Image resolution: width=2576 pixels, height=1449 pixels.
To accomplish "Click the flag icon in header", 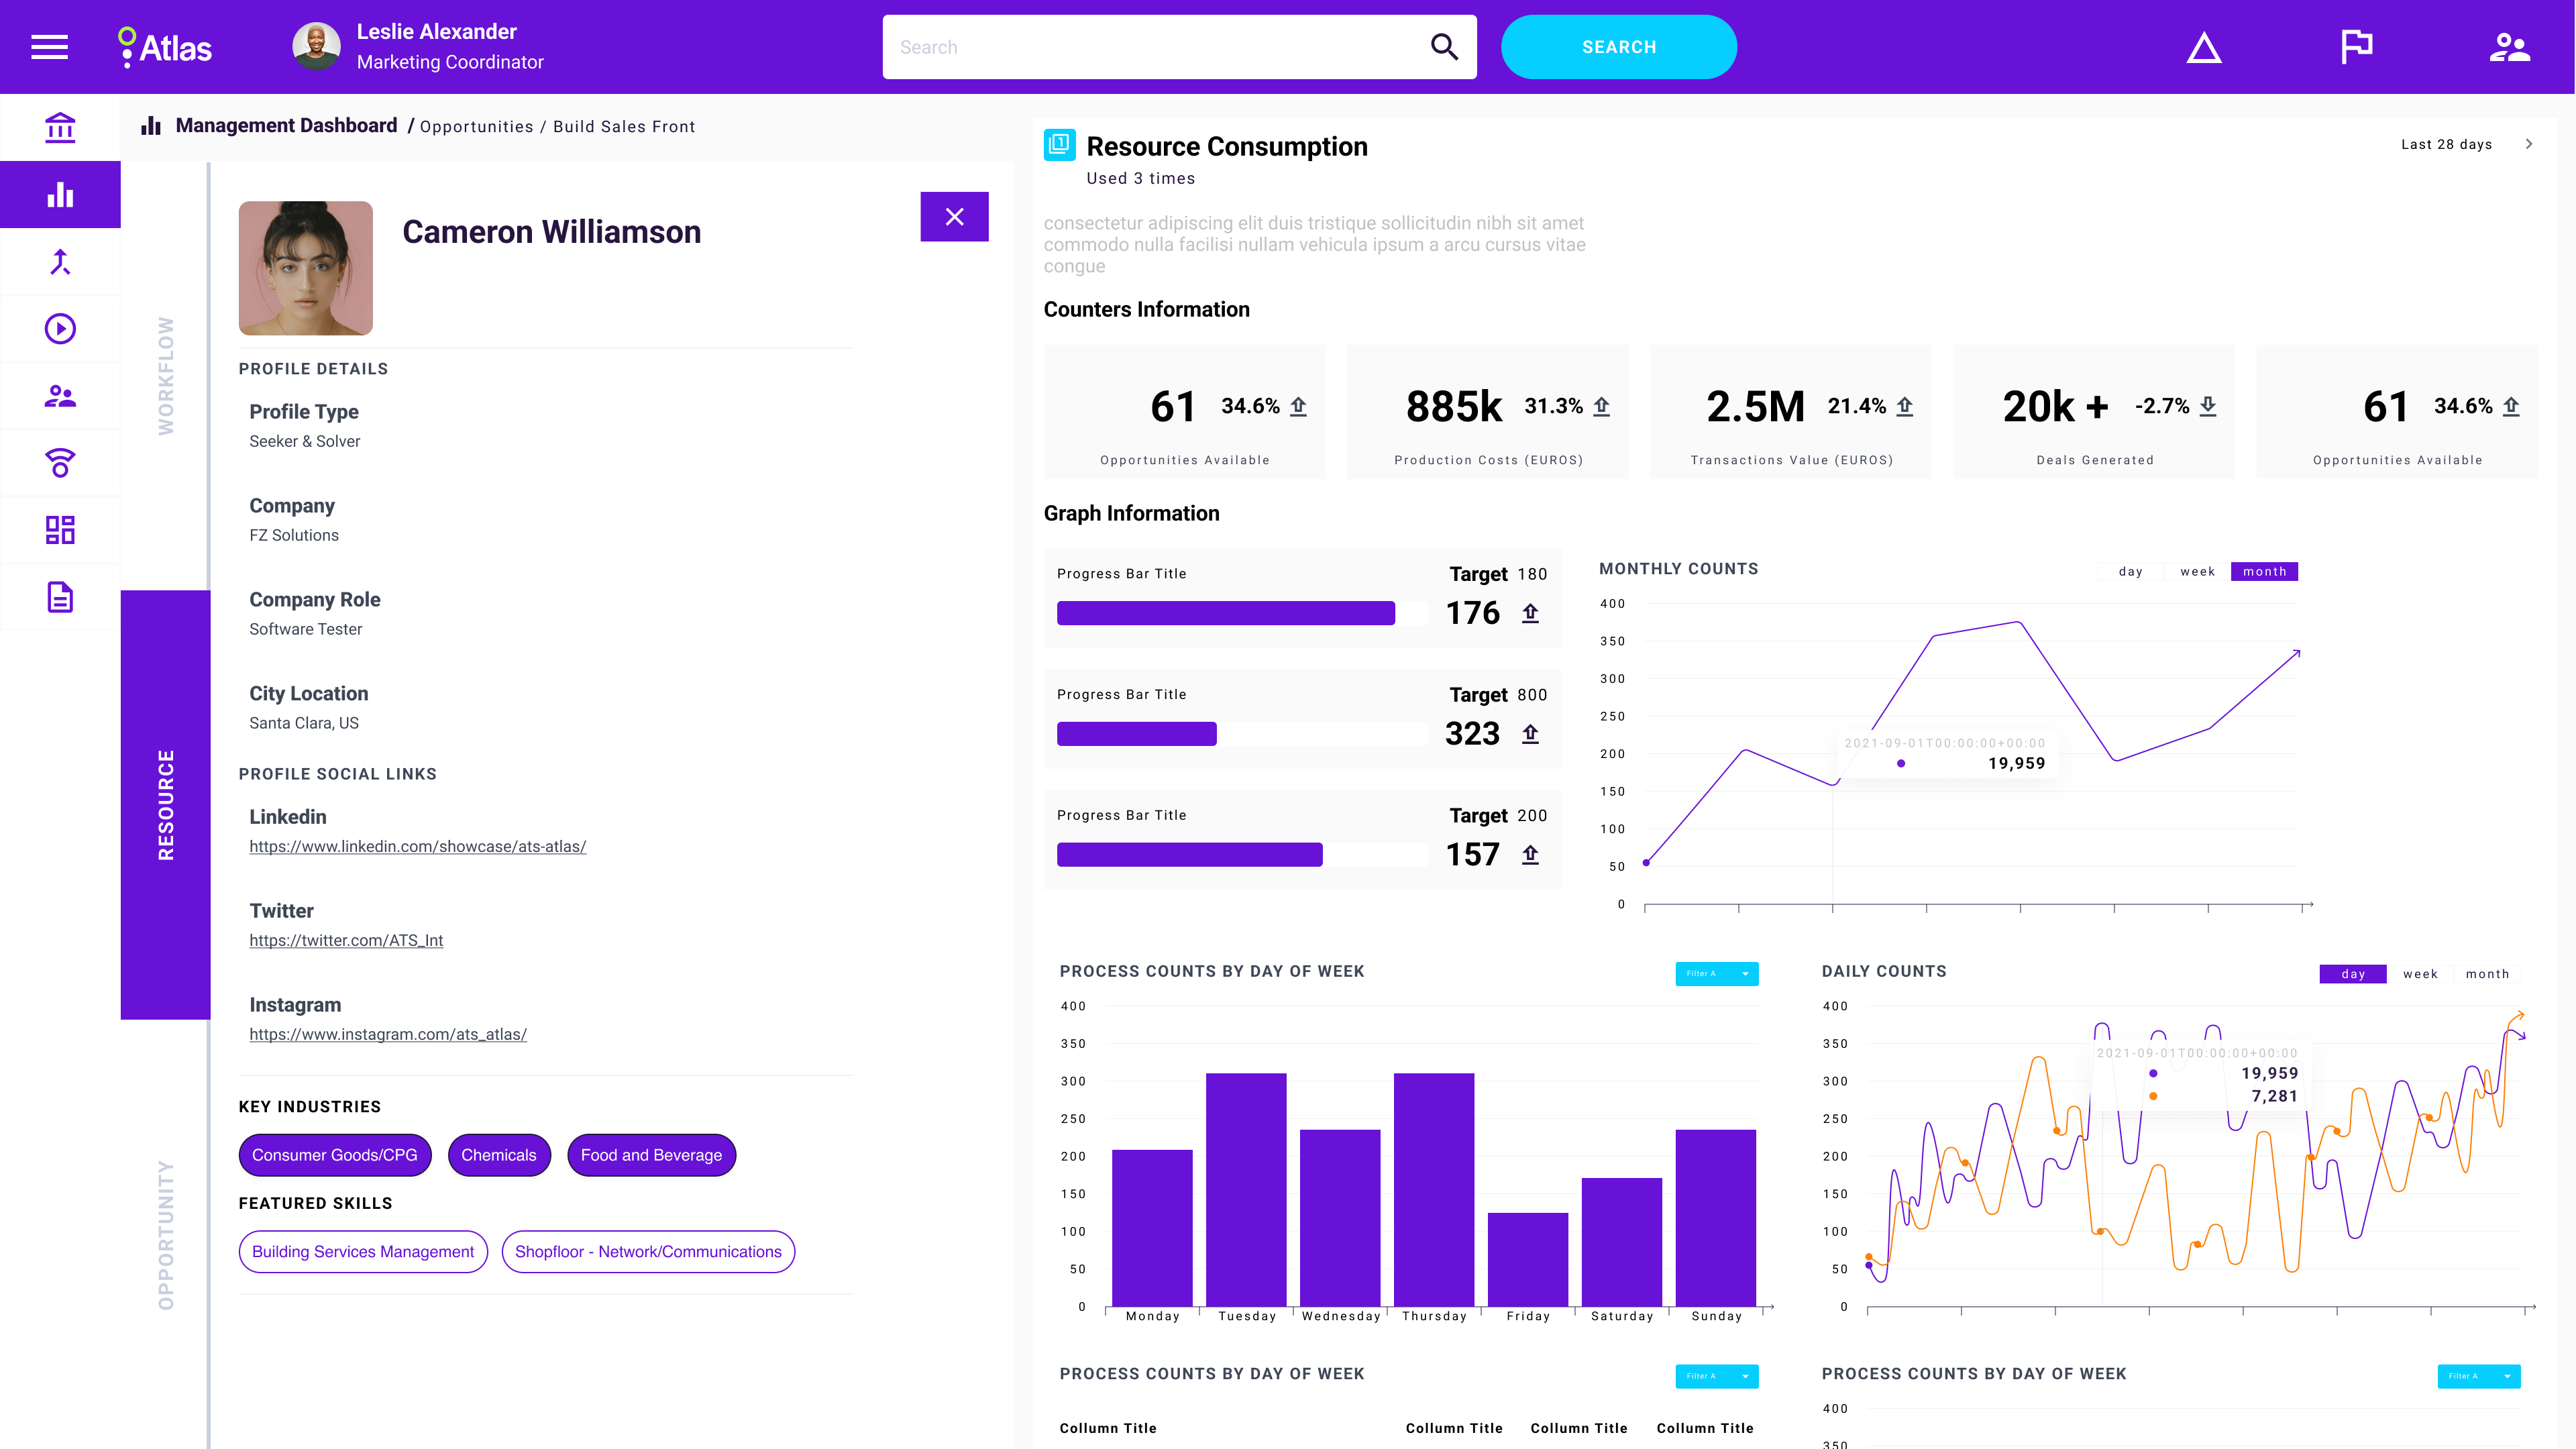I will pyautogui.click(x=2356, y=47).
